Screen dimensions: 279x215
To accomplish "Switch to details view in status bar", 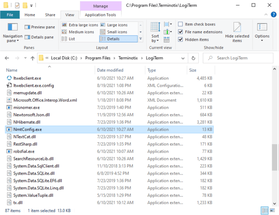I will (x=264, y=211).
